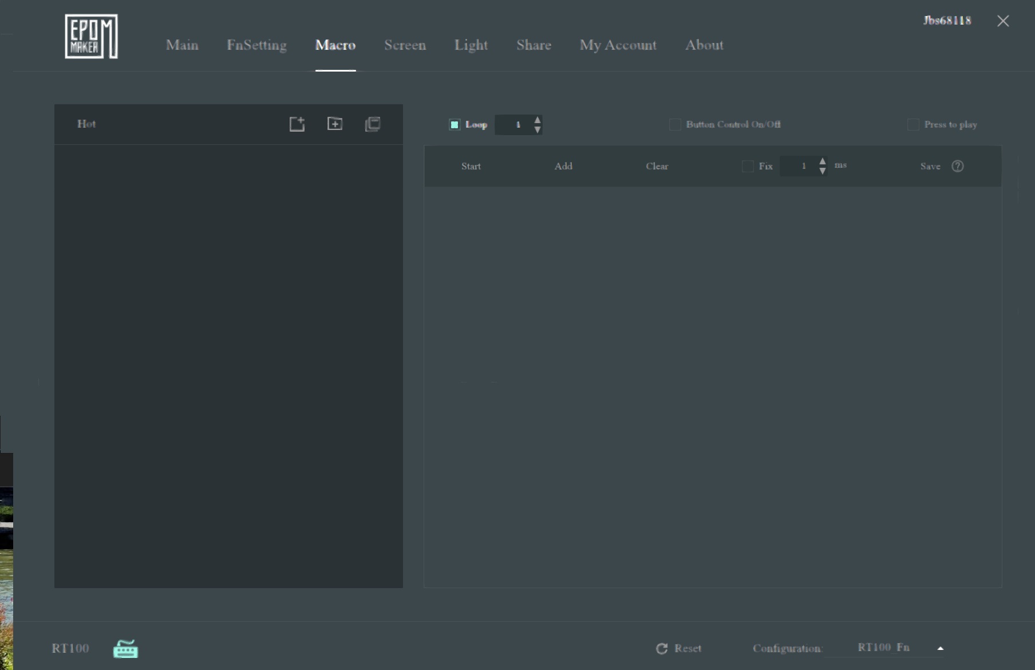Expand the Configuration RT100_Fn dropdown
Screen dimensions: 1035x670
point(940,648)
